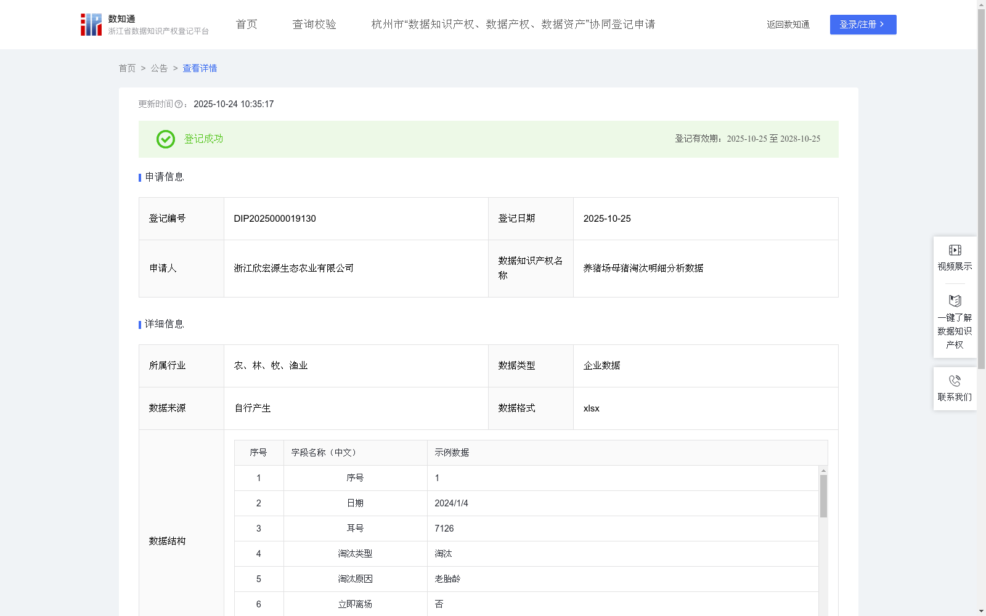Click the 登记有效期 date range text

click(748, 139)
